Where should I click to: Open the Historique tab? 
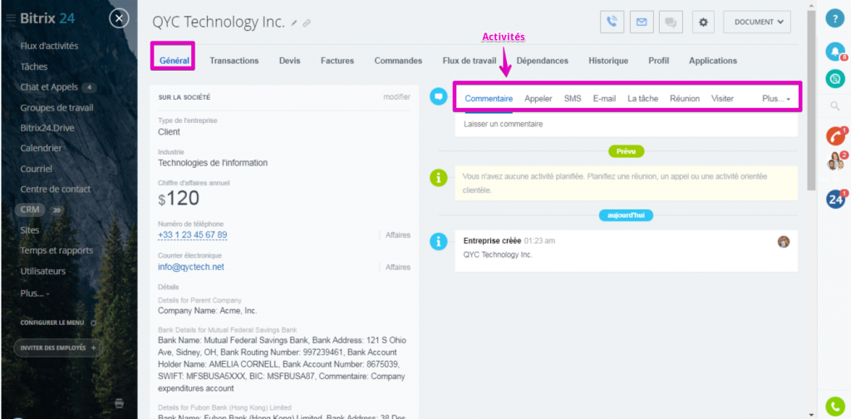click(x=608, y=61)
